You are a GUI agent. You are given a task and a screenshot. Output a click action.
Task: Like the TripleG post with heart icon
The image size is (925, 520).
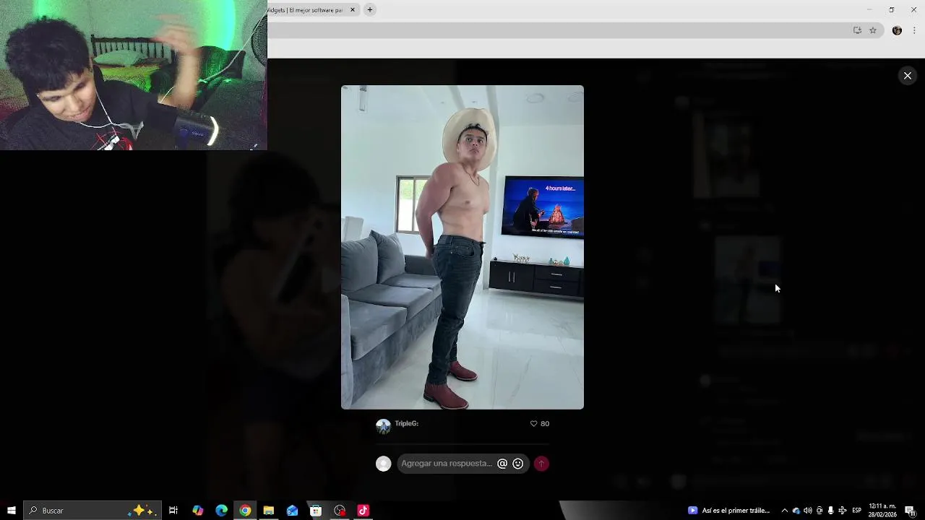534,424
